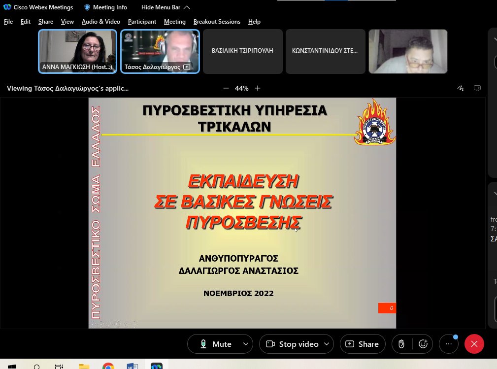The image size is (497, 369).
Task: Click the annotate squiggle icon
Action: [461, 88]
